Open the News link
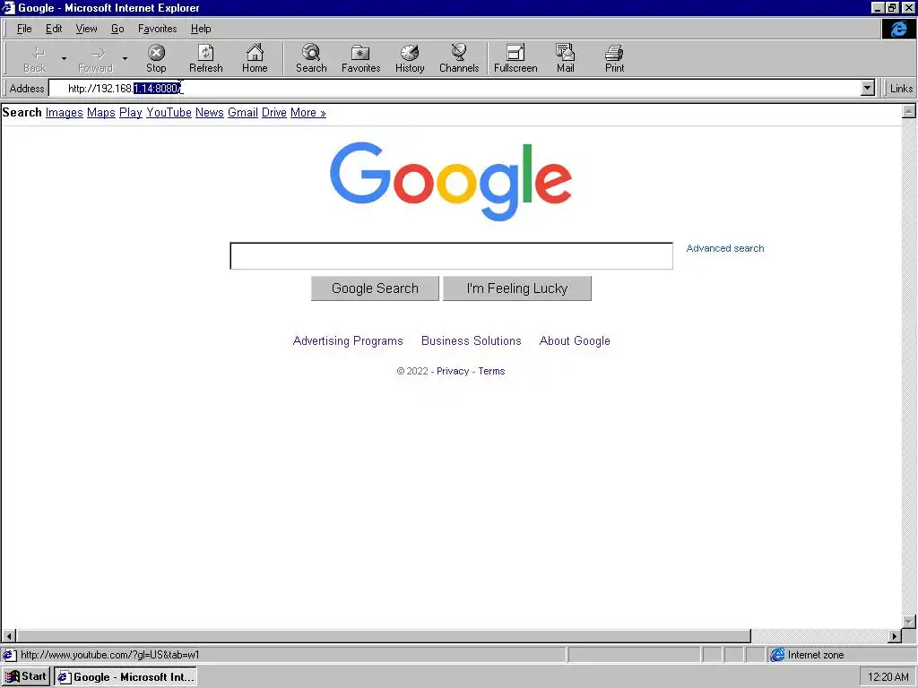918x688 pixels. click(x=210, y=112)
